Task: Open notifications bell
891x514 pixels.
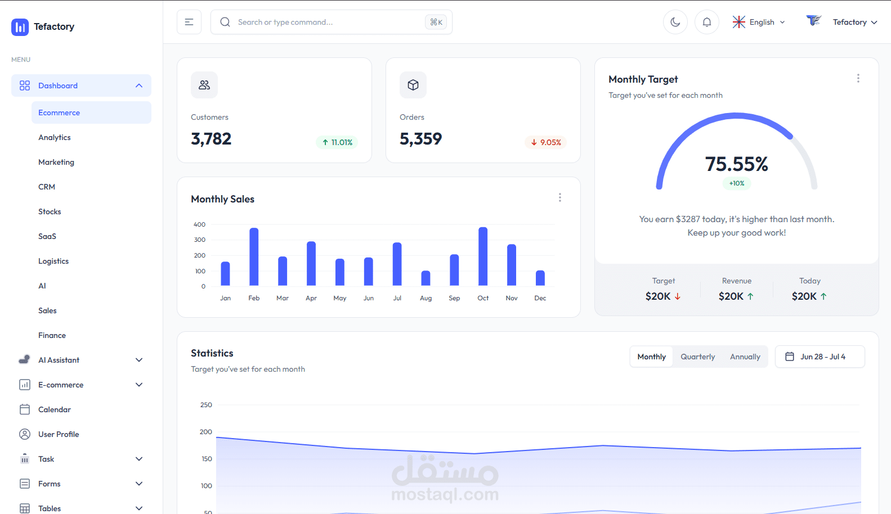Action: tap(707, 22)
